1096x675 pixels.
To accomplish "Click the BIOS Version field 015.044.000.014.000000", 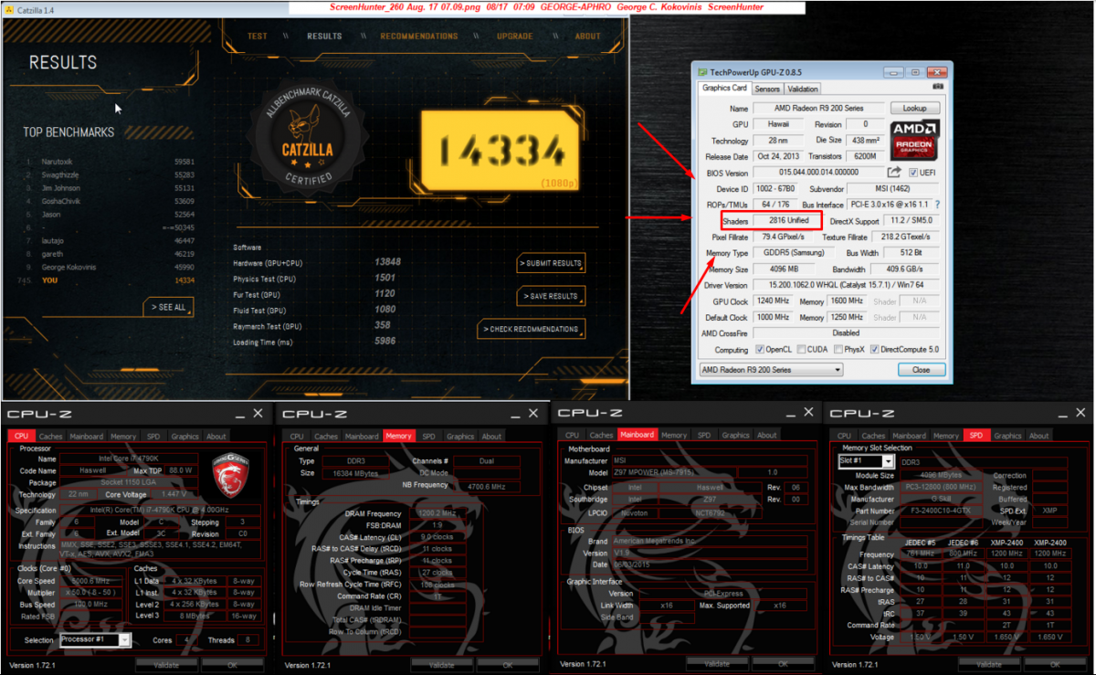I will 818,172.
